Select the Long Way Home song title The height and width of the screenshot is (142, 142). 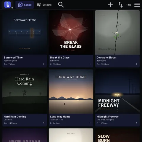[x=60, y=117]
